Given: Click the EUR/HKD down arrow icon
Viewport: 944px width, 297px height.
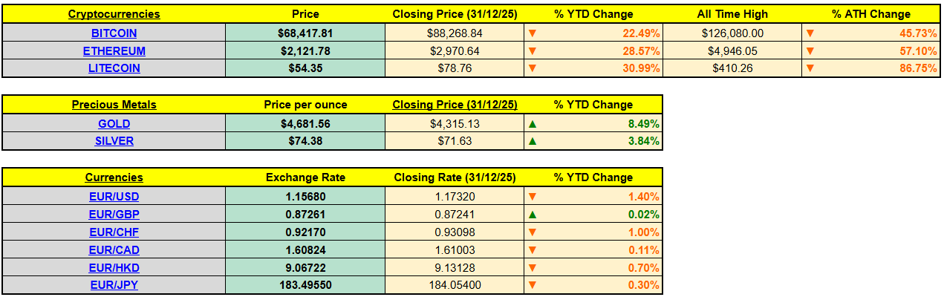Looking at the screenshot, I should [531, 267].
